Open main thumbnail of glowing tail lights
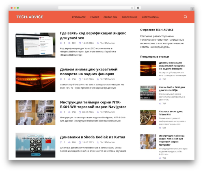Image resolution: width=203 pixels, height=172 pixels. 35,80
